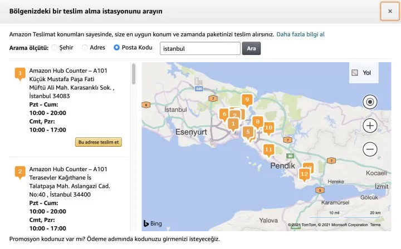Screen dimensions: 401x249
Task: Open map Terms link
Action: click(x=375, y=225)
